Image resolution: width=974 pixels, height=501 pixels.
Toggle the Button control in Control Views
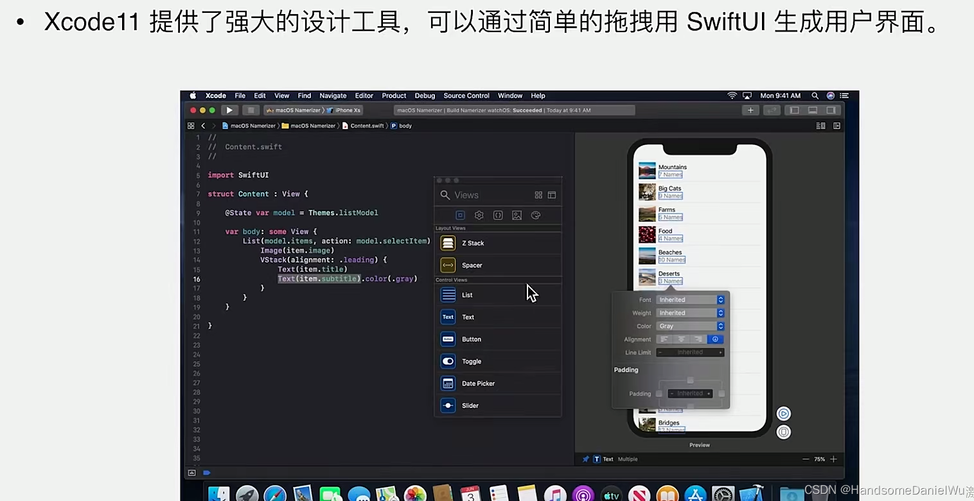(471, 339)
